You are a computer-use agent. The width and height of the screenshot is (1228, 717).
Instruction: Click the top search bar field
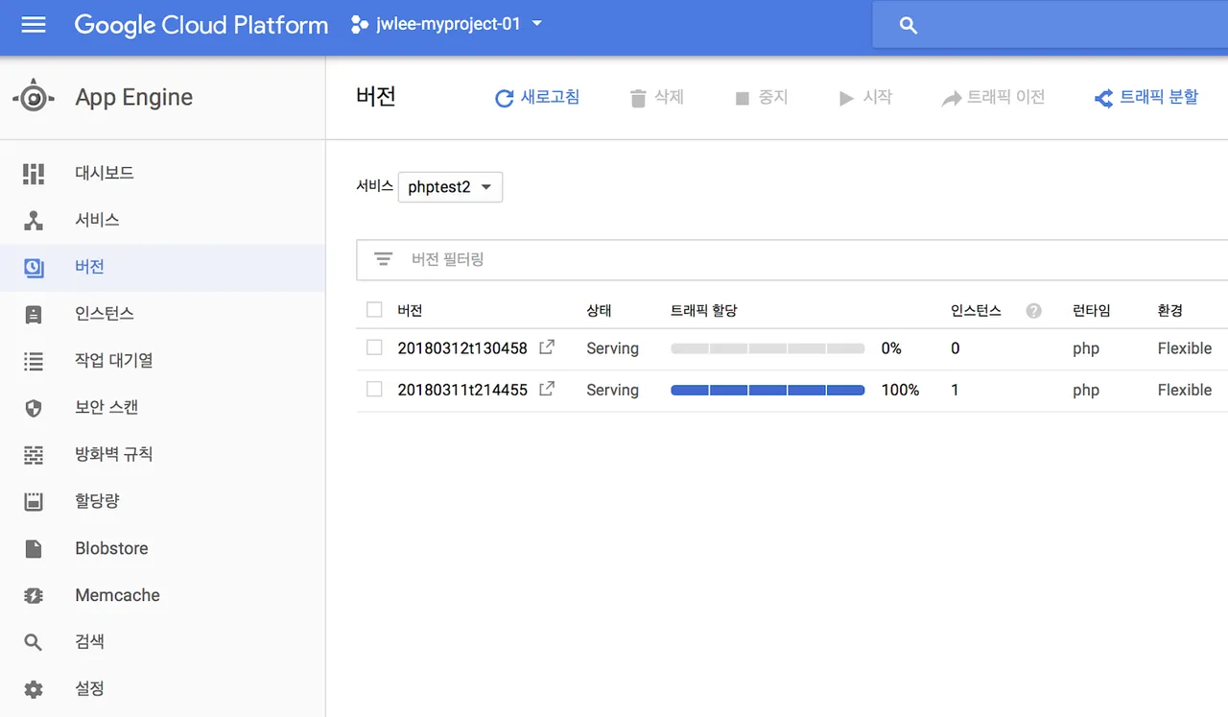pos(1050,26)
